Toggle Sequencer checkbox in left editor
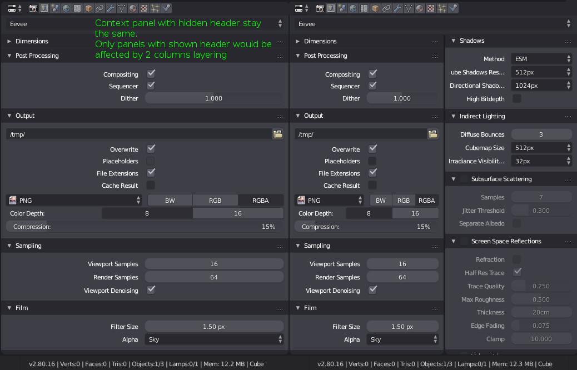 [x=151, y=86]
